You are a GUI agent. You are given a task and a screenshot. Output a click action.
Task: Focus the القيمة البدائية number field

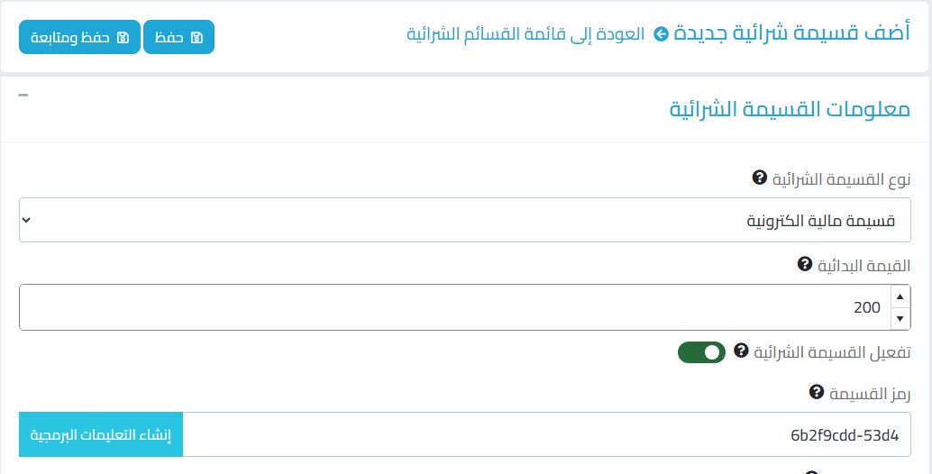click(x=451, y=307)
